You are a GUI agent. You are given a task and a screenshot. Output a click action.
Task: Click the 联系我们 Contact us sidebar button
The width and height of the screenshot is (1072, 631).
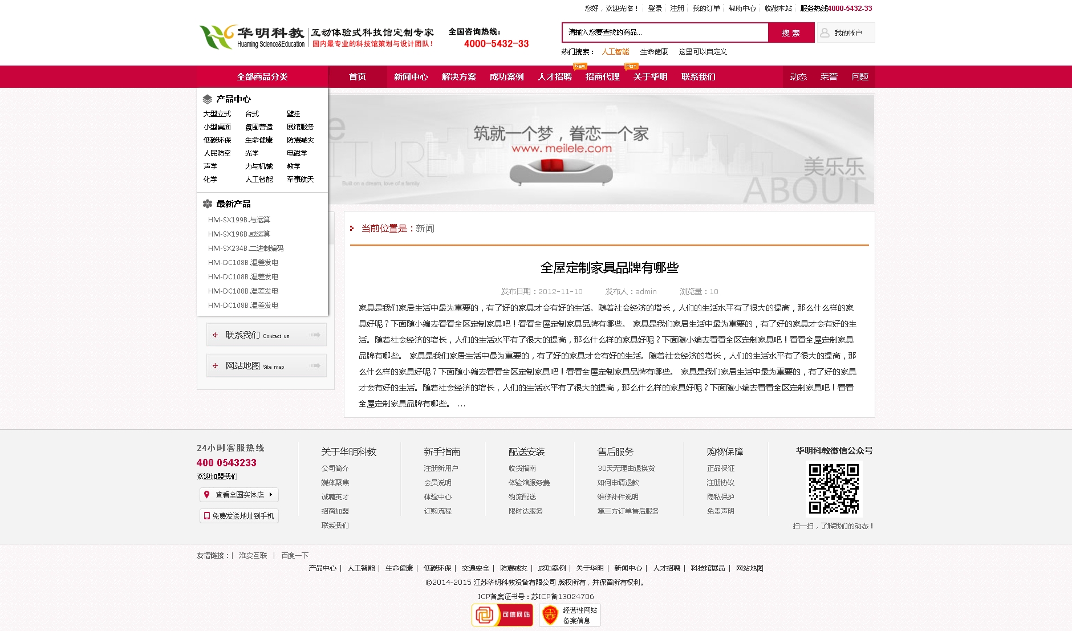click(266, 335)
